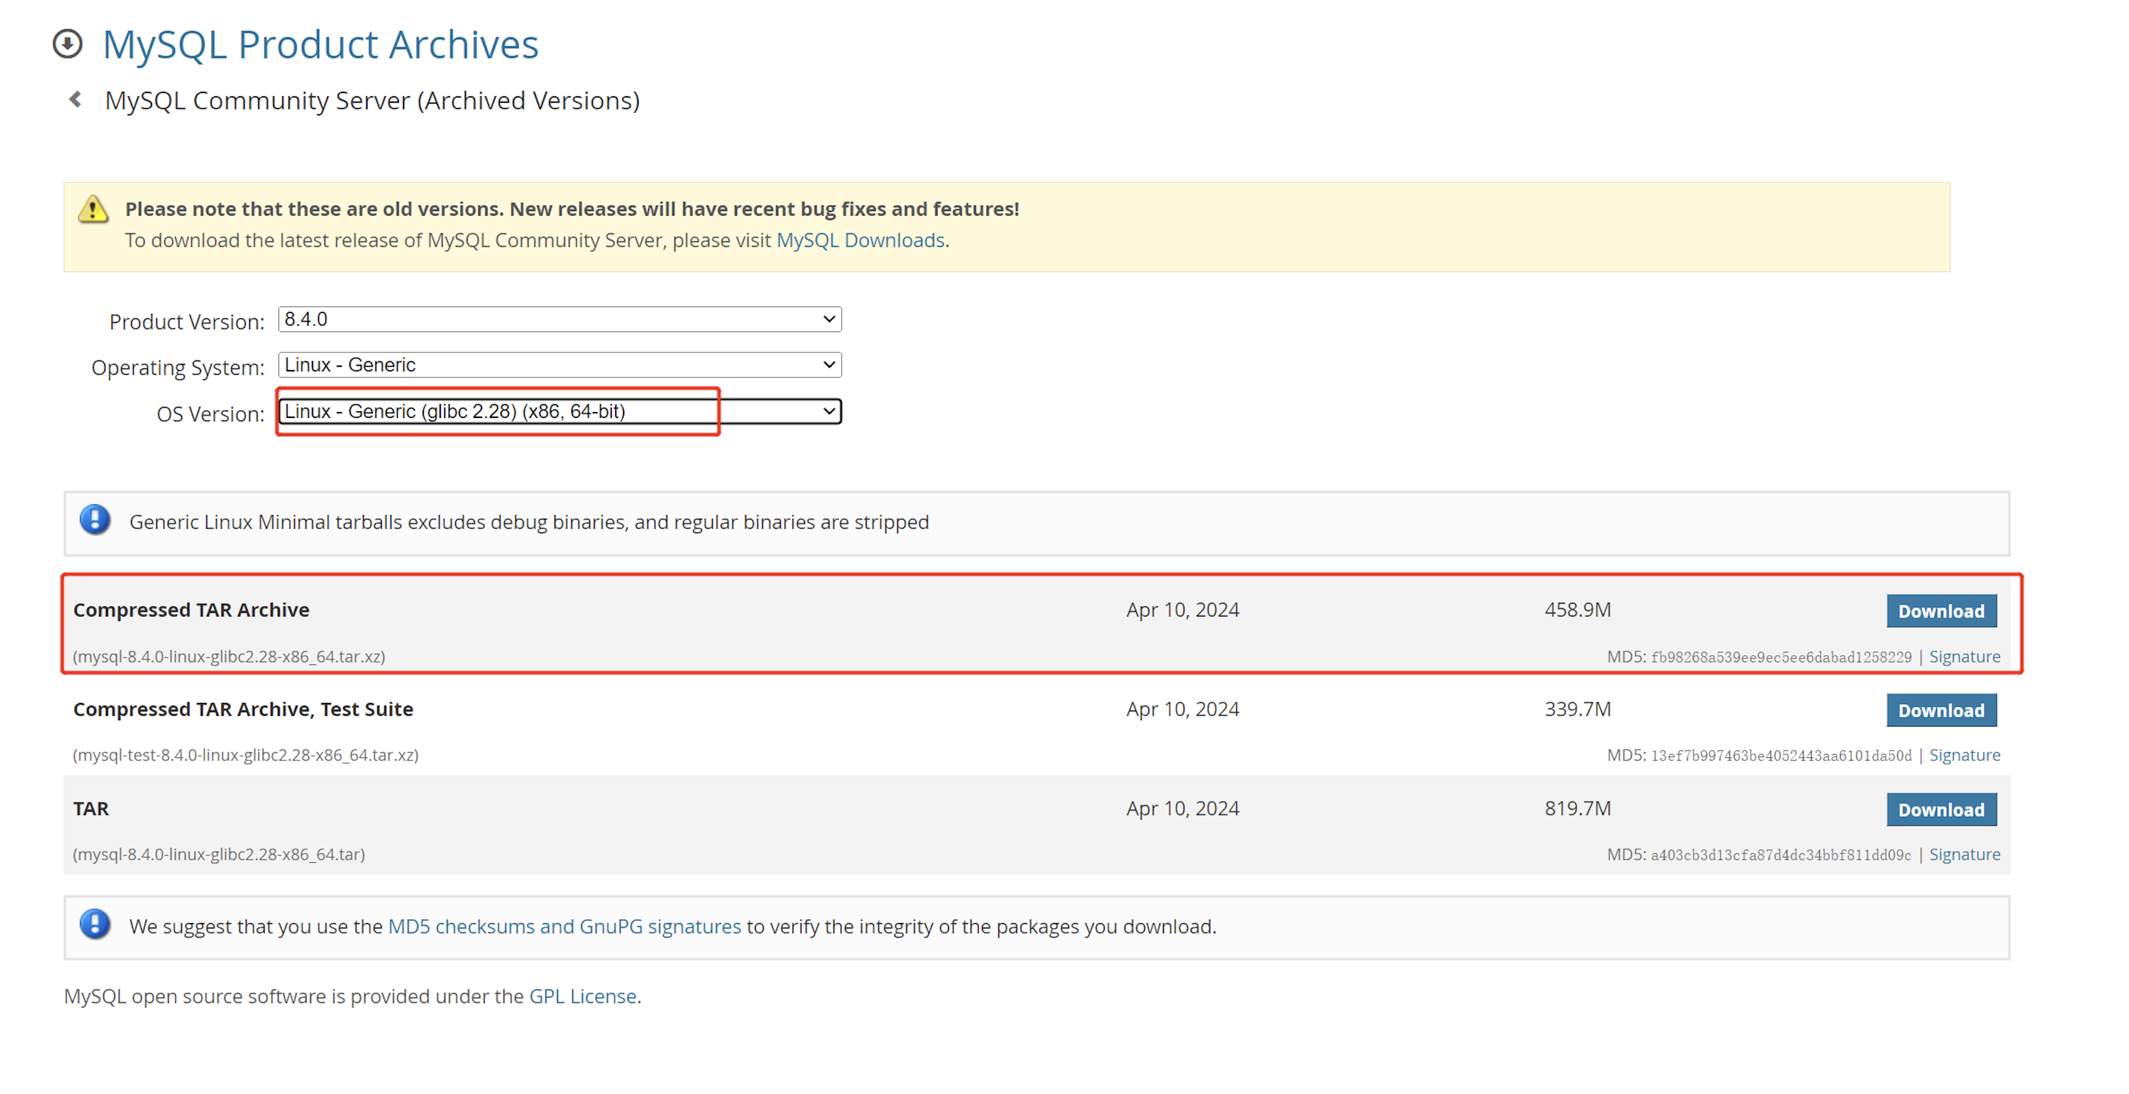
Task: Click the filename mysql-8.4.0-linux-glibc2.28-x86_64.tar.xz
Action: pyautogui.click(x=229, y=657)
